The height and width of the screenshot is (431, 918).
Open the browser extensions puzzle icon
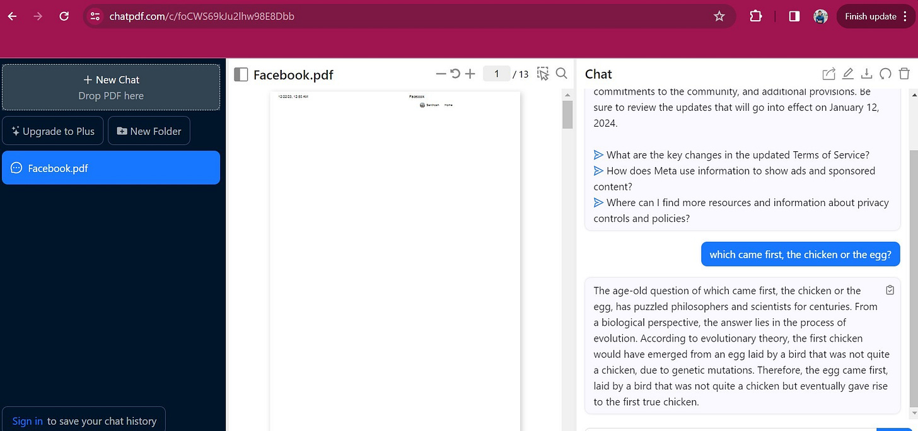[x=755, y=16]
